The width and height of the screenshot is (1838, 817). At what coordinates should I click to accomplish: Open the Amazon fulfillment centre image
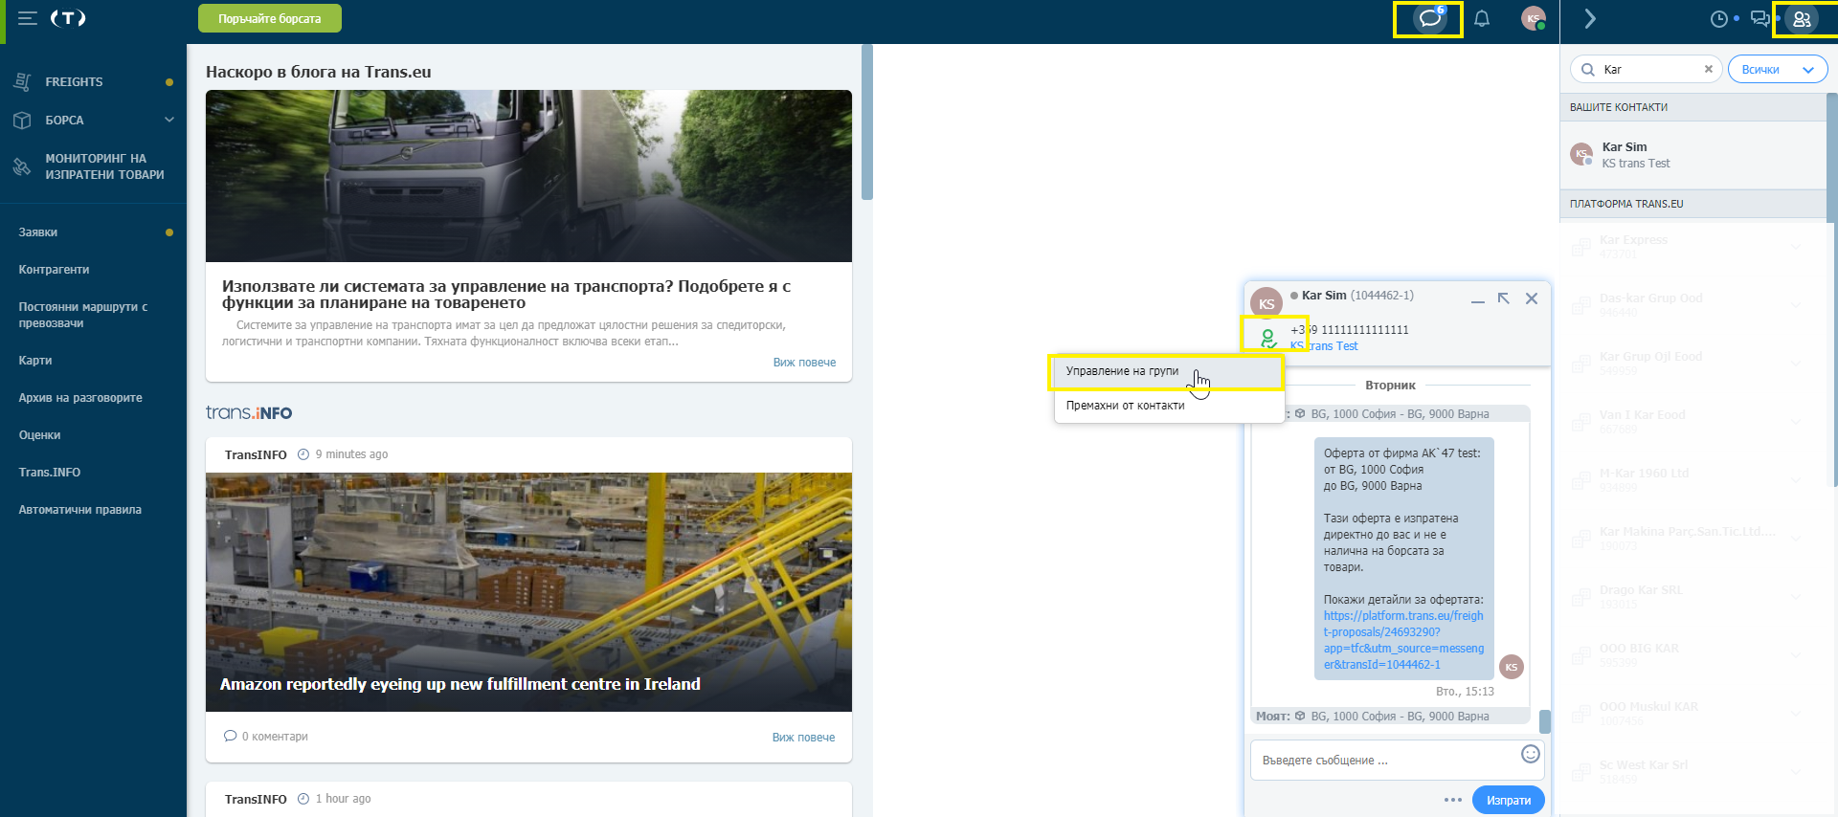[528, 592]
